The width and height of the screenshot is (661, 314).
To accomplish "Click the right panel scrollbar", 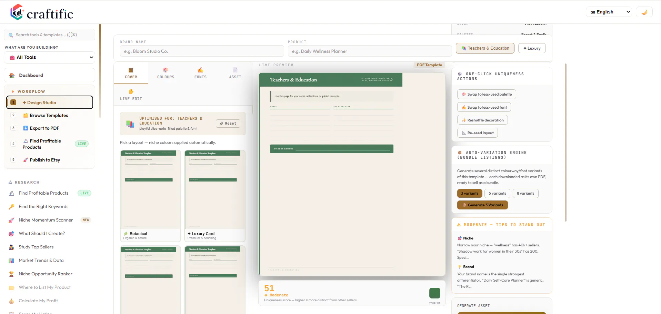I will (565, 142).
